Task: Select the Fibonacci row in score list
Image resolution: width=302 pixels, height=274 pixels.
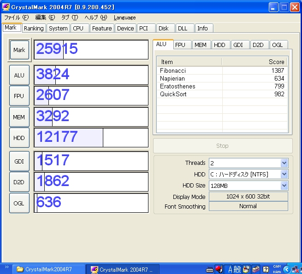Action: click(222, 70)
